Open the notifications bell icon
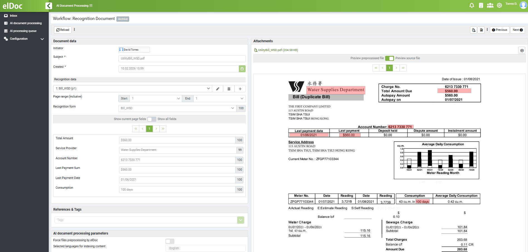 pyautogui.click(x=472, y=5)
